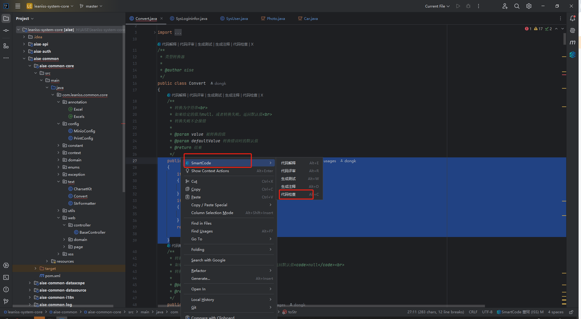Click the read-only lock icon in status bar
The height and width of the screenshot is (319, 581).
pyautogui.click(x=571, y=312)
